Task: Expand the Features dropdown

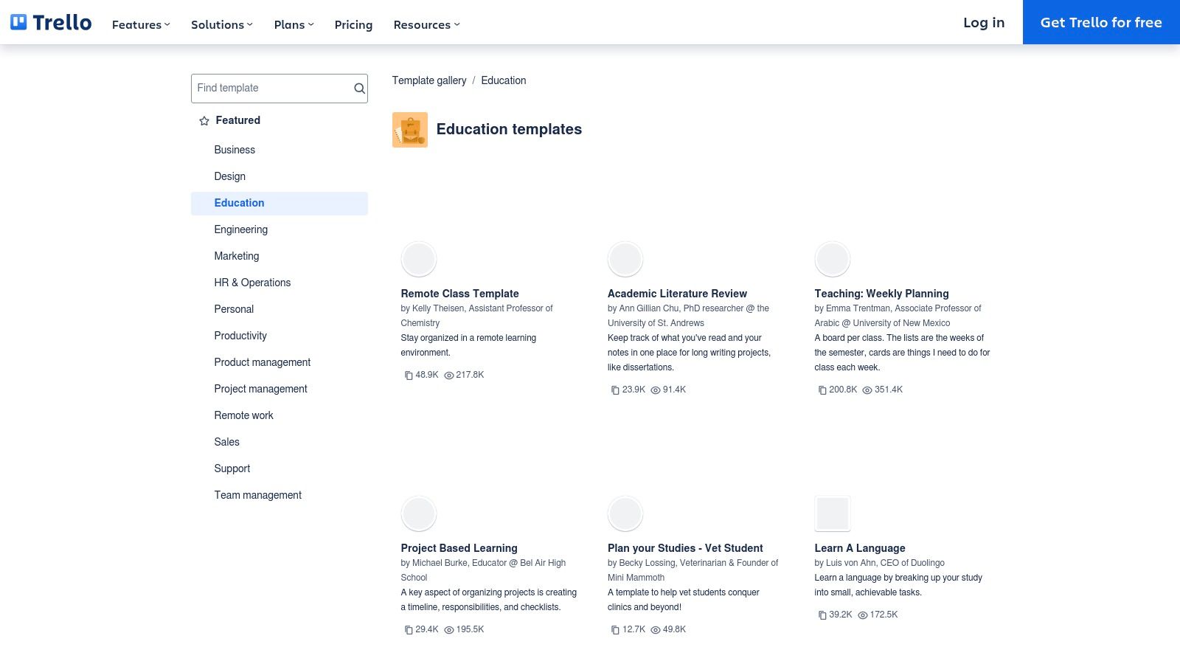Action: pyautogui.click(x=139, y=24)
